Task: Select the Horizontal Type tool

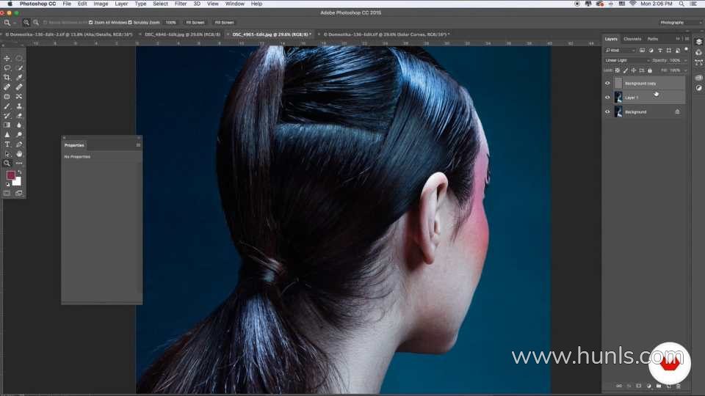Action: 7,144
